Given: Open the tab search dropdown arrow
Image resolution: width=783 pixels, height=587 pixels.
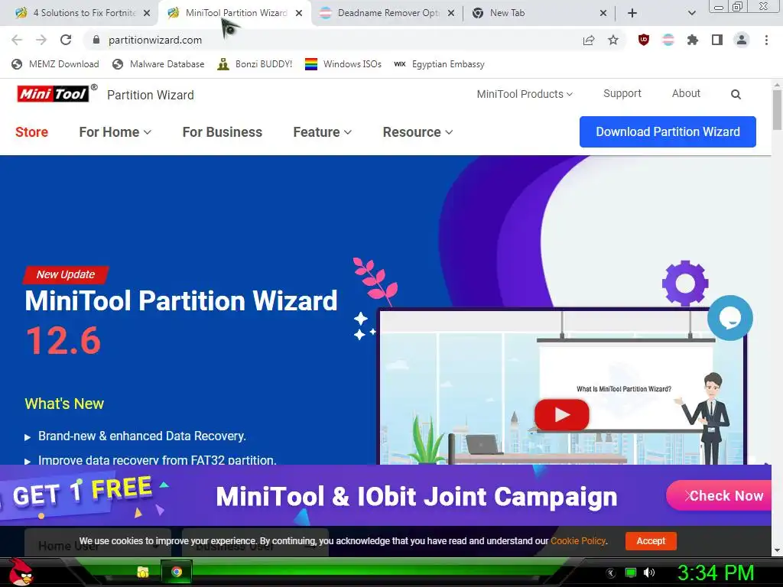Looking at the screenshot, I should [x=691, y=13].
